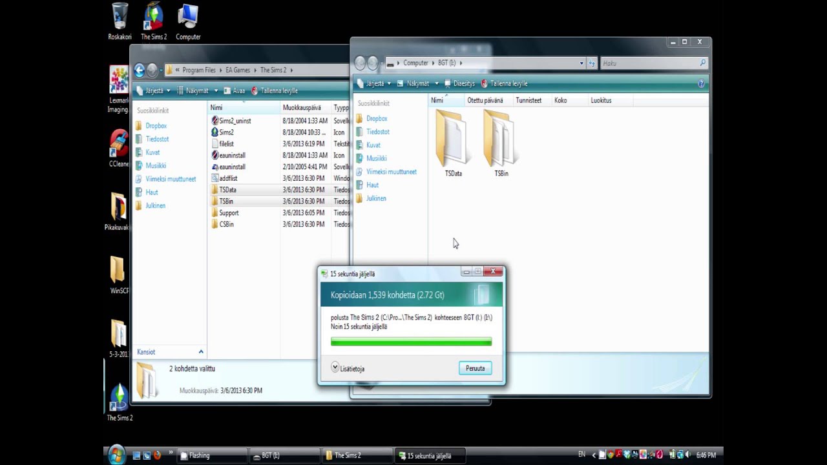The height and width of the screenshot is (465, 827).
Task: Open Järjestä menu in BGT window
Action: (x=373, y=83)
